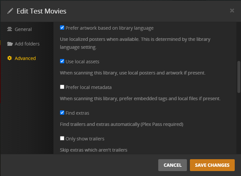Viewport: 241px width, 176px height.
Task: Open the General settings tab
Action: tap(23, 29)
